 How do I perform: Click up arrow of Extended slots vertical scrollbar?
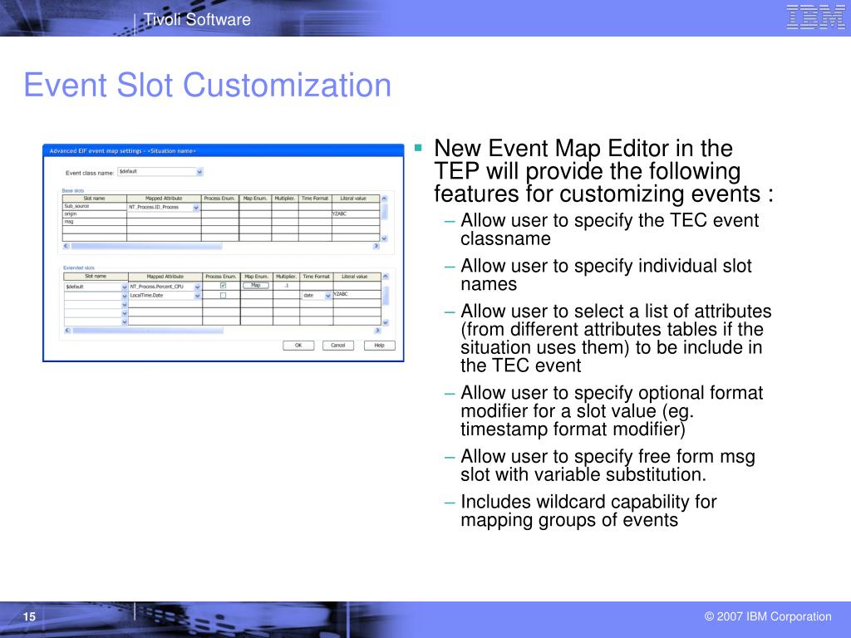386,277
